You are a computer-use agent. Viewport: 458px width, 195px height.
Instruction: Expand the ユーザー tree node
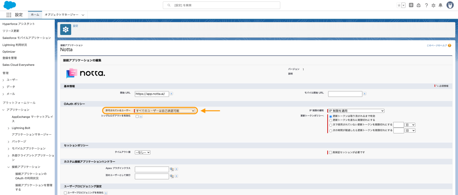(3, 80)
